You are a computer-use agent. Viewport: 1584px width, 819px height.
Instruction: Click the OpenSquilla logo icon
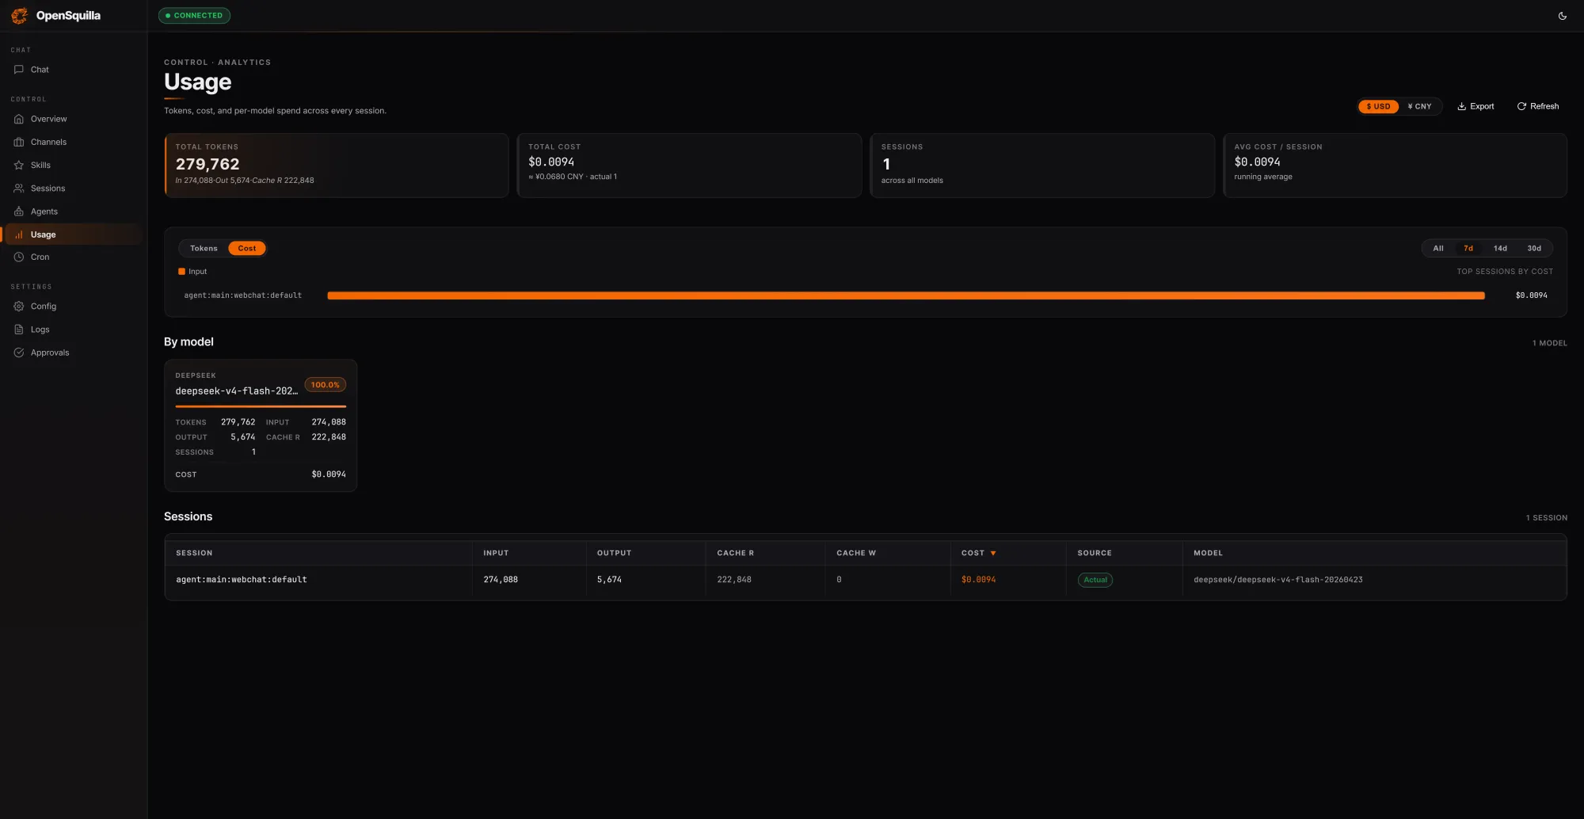point(19,15)
